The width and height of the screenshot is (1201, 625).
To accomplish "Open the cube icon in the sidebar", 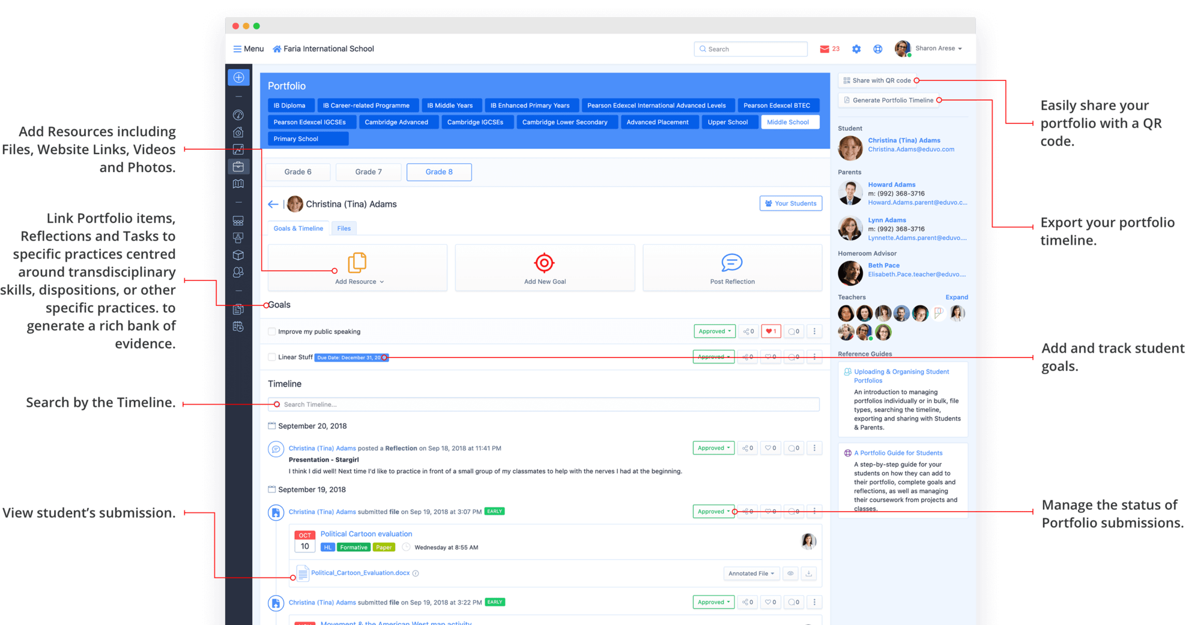I will 238,255.
